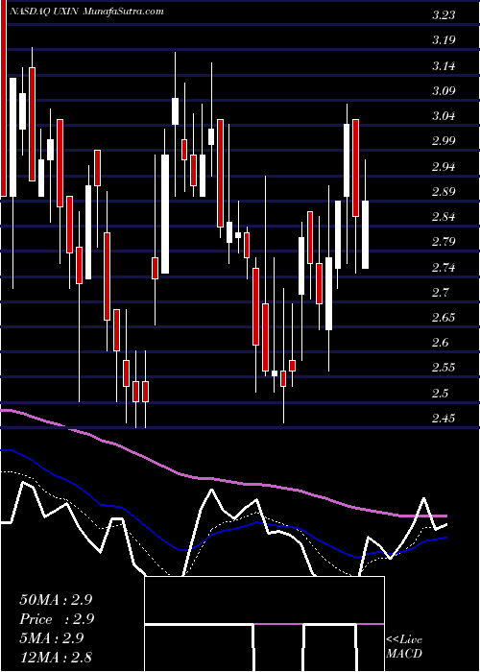Click the 3.04 price axis label
This screenshot has height=672, width=480.
tap(444, 116)
